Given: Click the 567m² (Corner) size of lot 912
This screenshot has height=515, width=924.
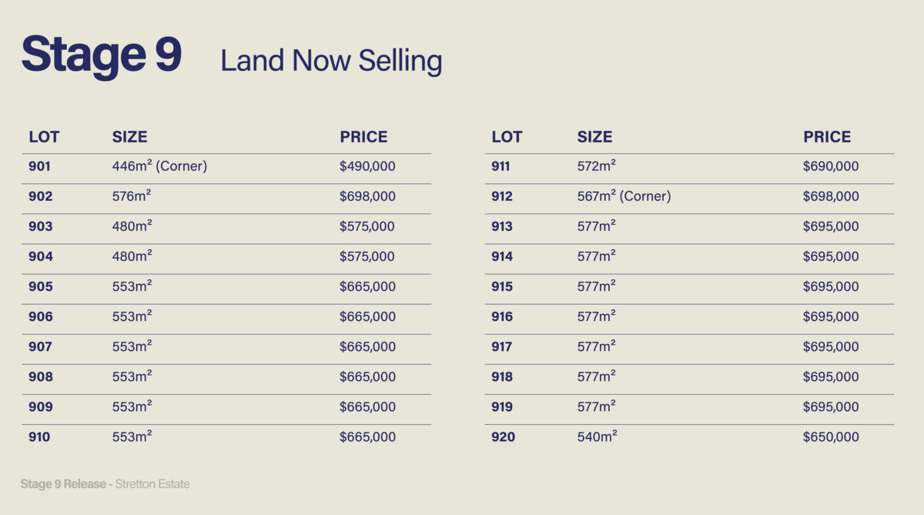Looking at the screenshot, I should pos(624,196).
